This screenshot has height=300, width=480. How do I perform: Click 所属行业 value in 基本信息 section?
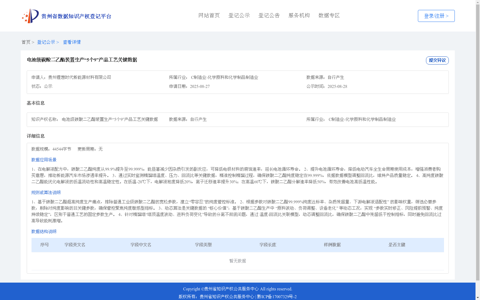coord(362,119)
